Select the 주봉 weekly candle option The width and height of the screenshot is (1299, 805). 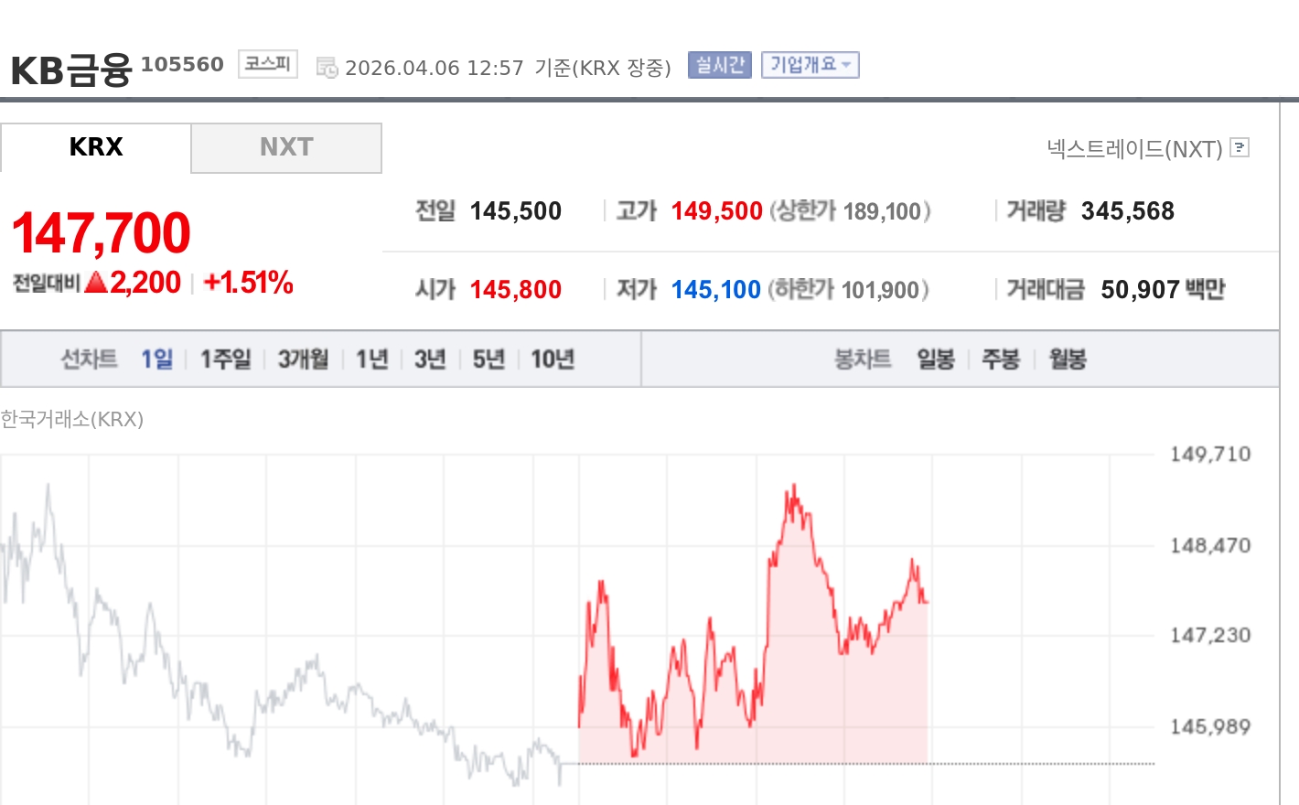pos(1001,359)
